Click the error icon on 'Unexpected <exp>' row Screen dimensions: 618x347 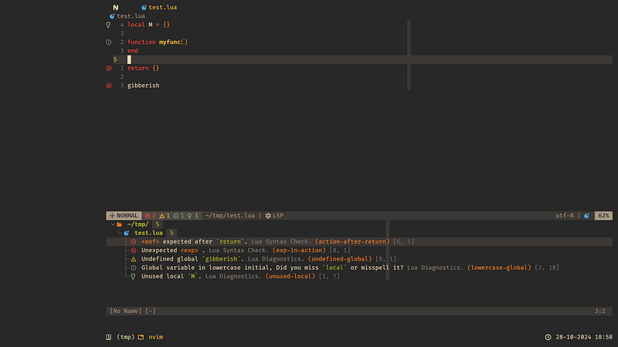click(x=134, y=250)
